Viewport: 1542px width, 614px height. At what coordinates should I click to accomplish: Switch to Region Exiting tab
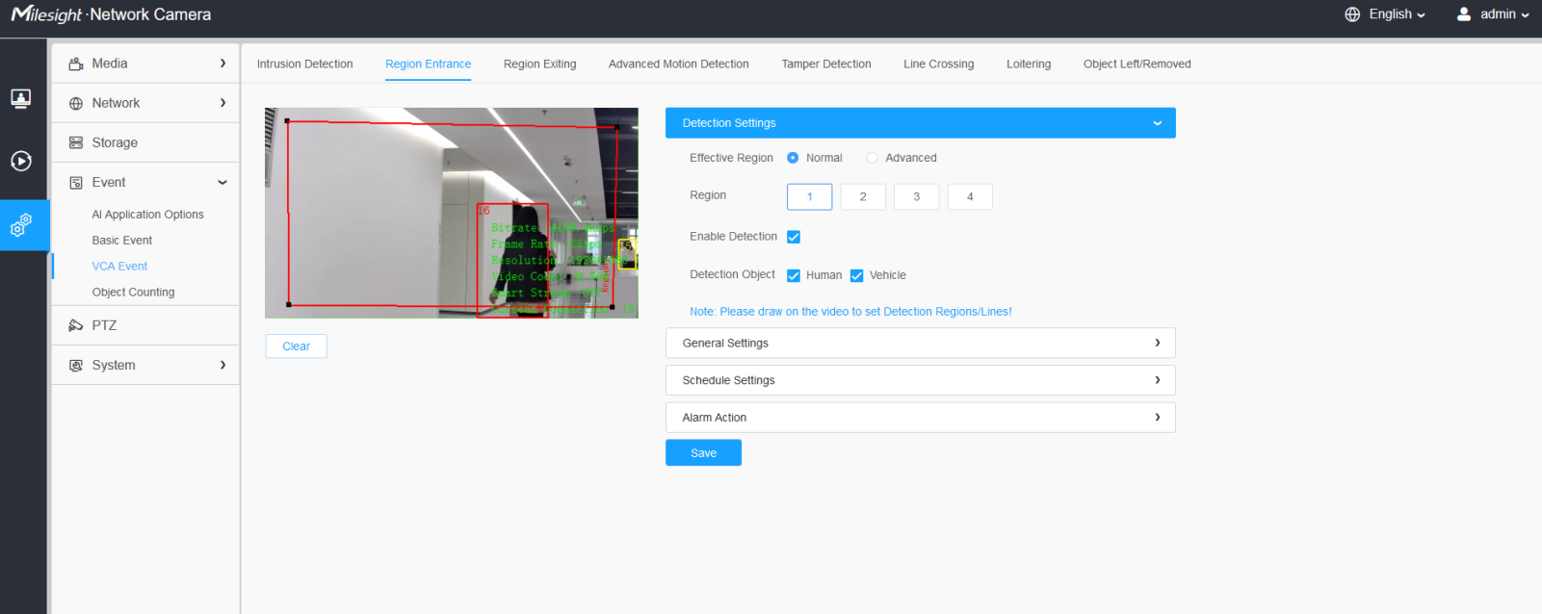click(x=539, y=64)
